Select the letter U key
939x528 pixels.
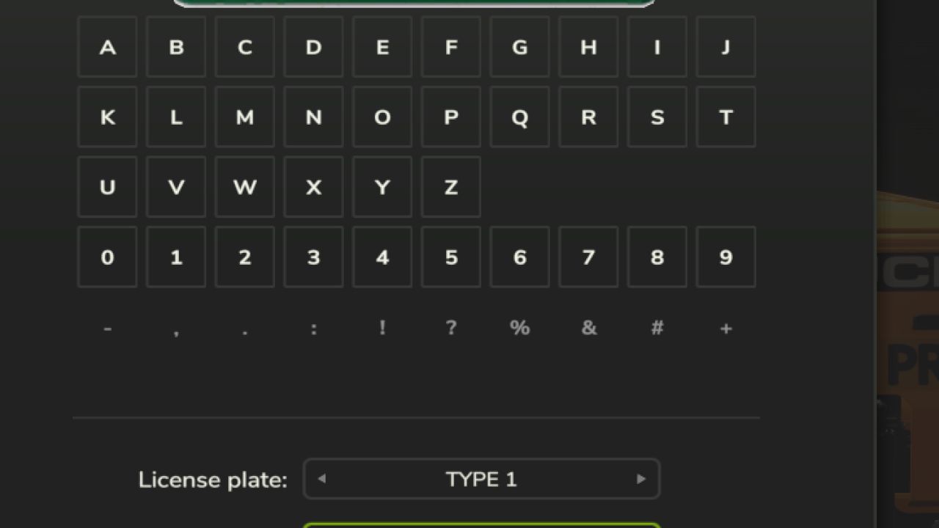tap(107, 187)
